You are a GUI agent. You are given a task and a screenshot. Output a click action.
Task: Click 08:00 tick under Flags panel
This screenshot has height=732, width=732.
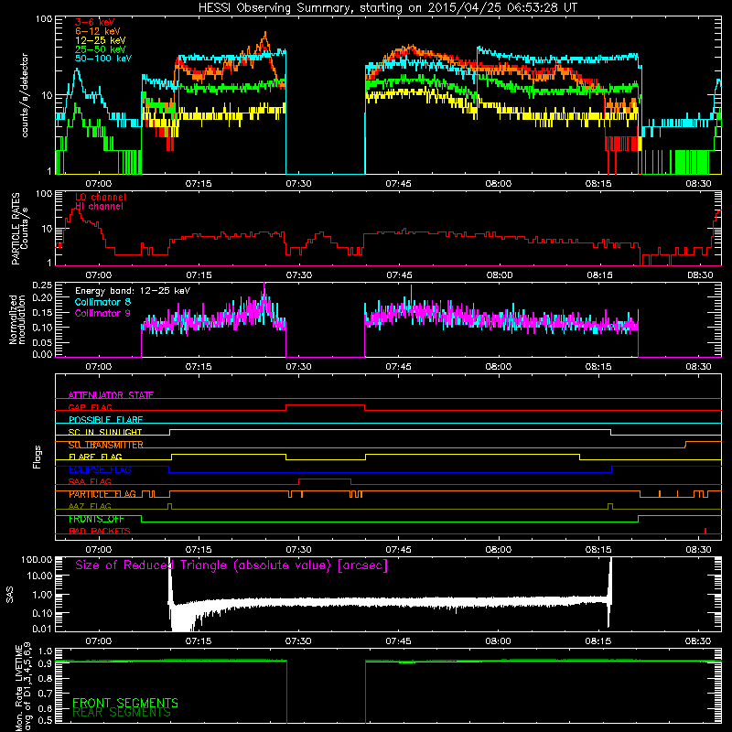(499, 550)
